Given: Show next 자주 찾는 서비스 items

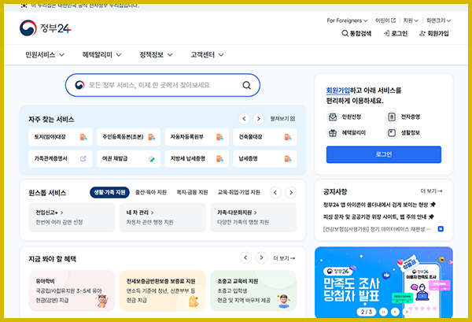Looking at the screenshot, I should 259,119.
